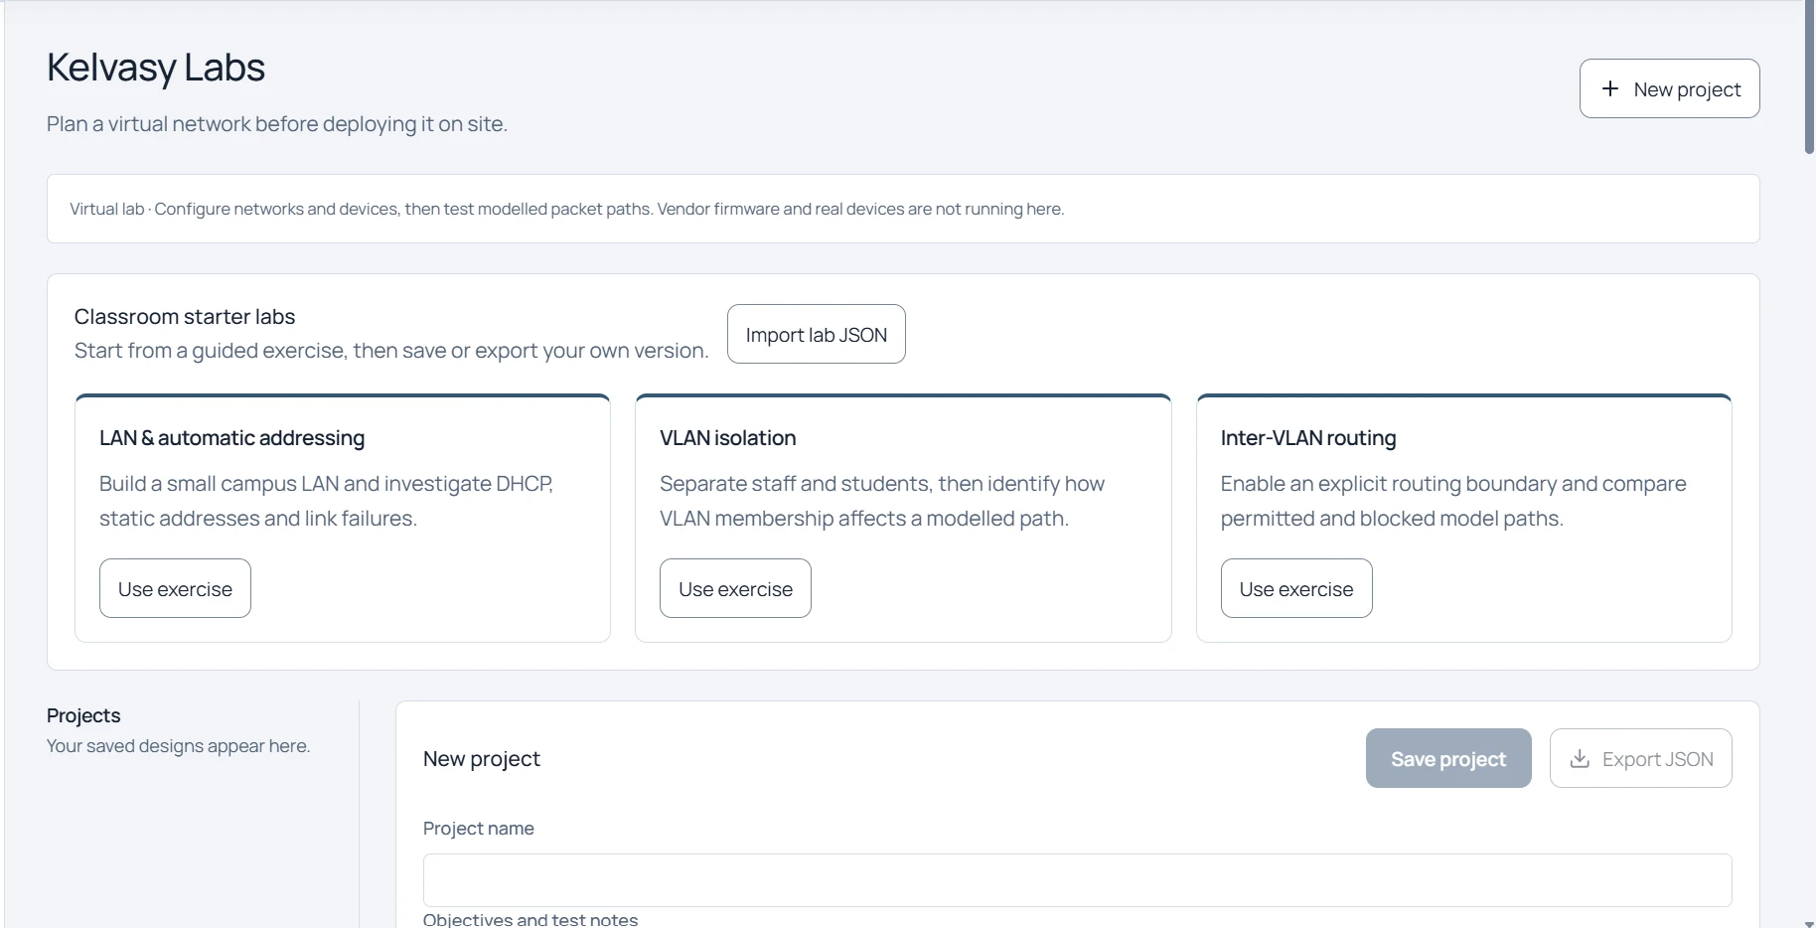Use the Inter-VLAN routing exercise

pos(1296,588)
